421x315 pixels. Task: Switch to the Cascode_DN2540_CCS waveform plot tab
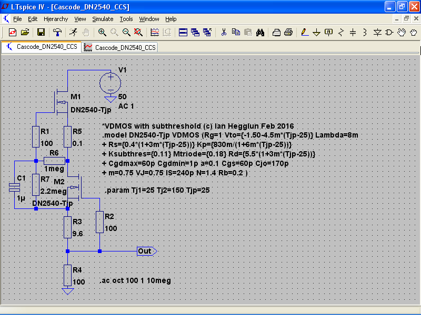click(119, 47)
